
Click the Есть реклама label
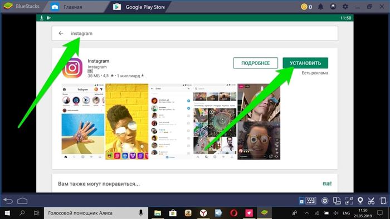click(x=315, y=73)
